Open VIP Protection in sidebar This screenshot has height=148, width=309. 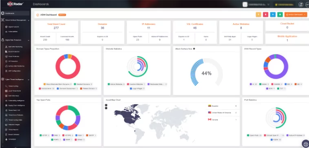[12, 61]
